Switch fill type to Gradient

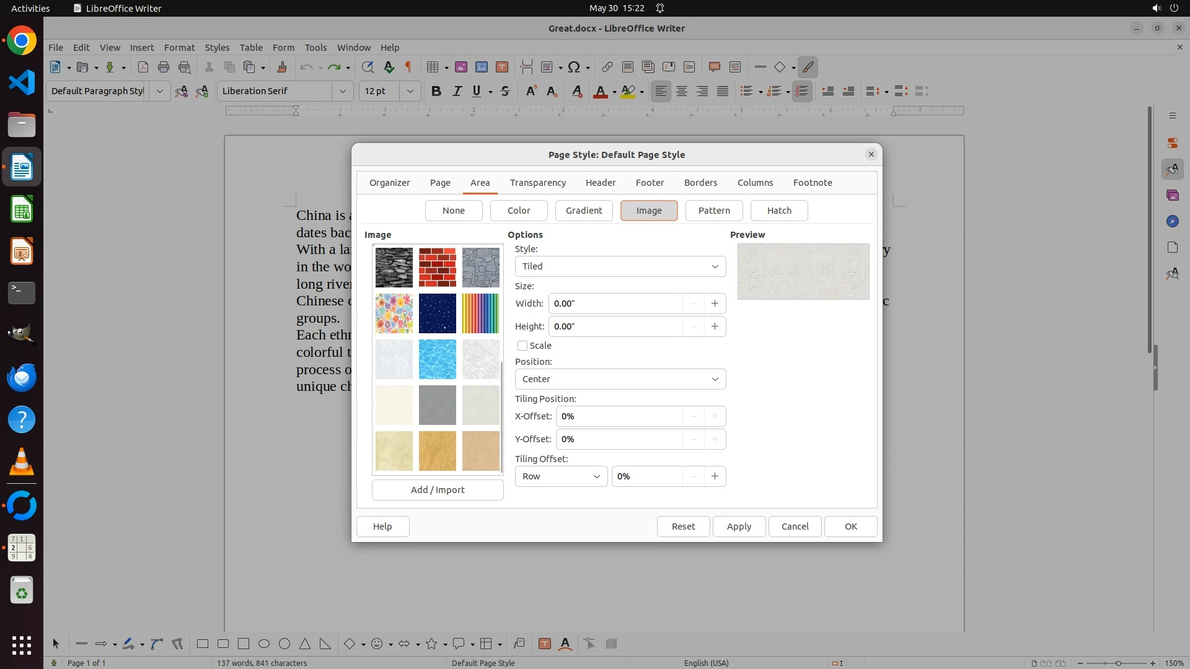[583, 211]
